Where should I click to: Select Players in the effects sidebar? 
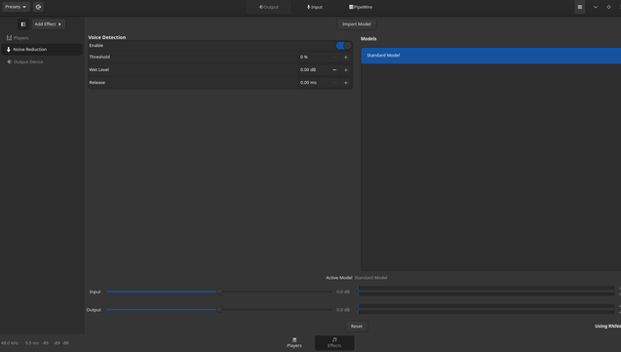tap(42, 38)
